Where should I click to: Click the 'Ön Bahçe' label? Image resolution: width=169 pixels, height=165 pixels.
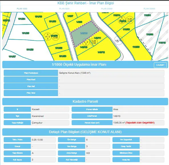tap(72, 140)
